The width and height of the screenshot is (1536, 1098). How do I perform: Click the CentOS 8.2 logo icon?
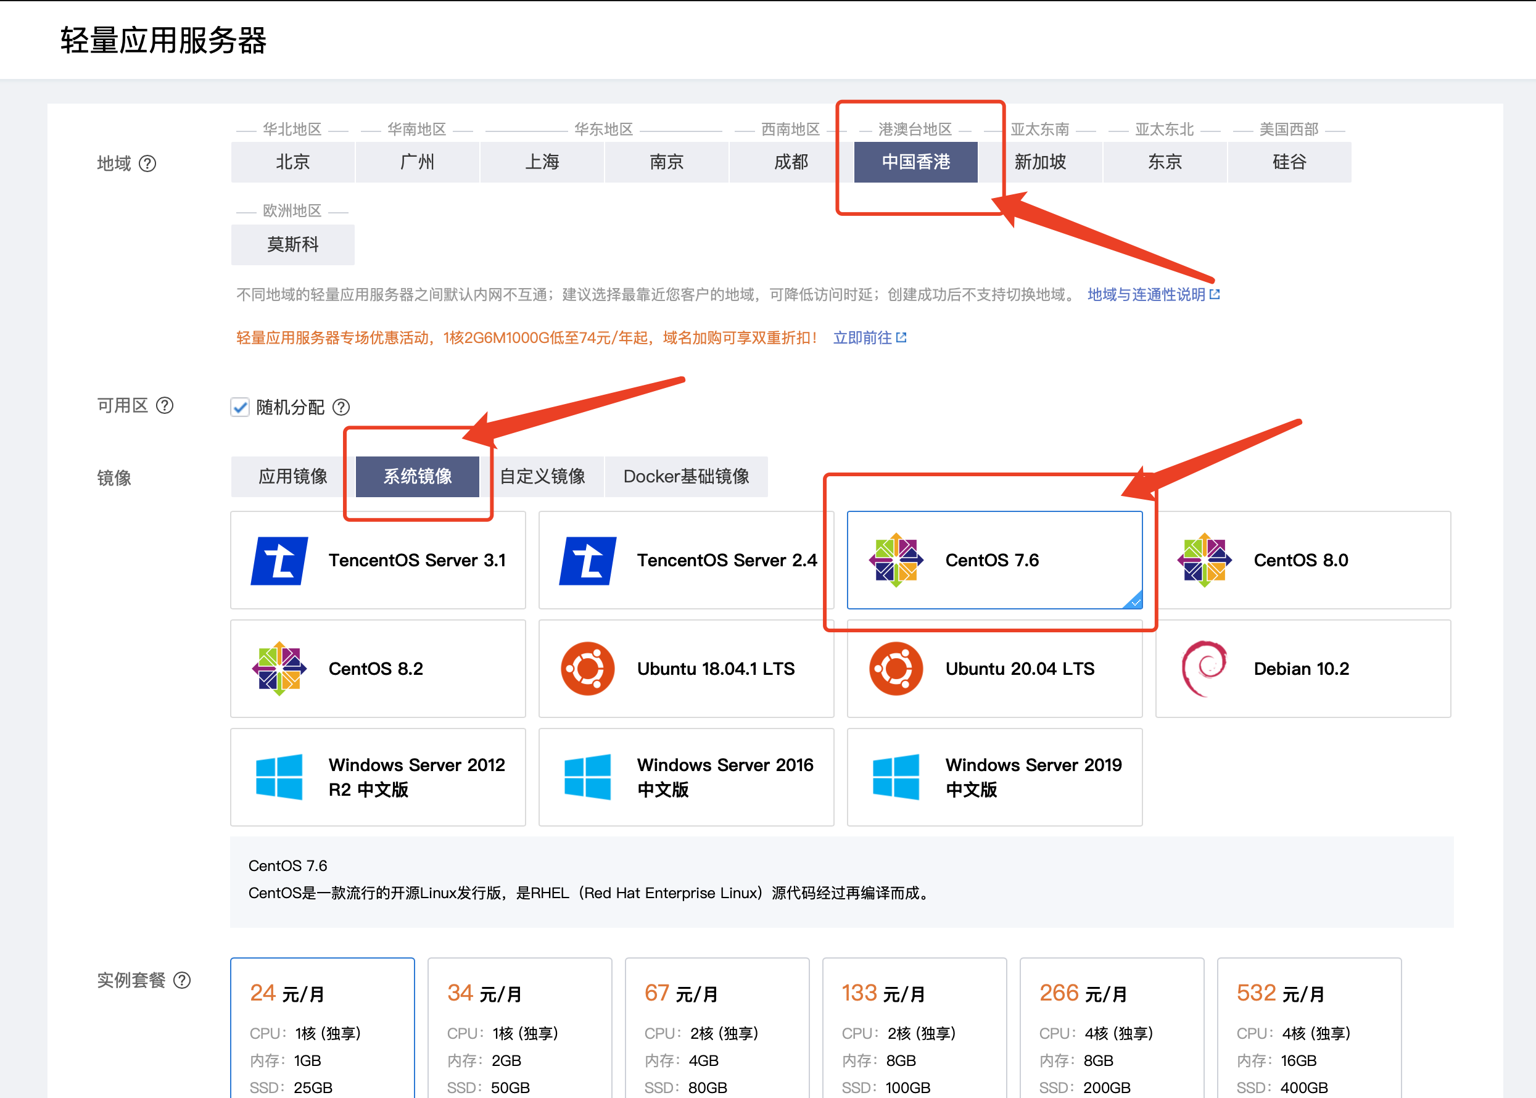coord(279,669)
